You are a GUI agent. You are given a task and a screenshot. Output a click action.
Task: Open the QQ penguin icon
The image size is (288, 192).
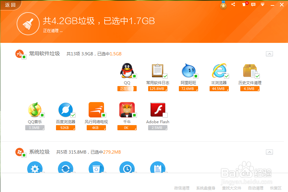coord(126,70)
